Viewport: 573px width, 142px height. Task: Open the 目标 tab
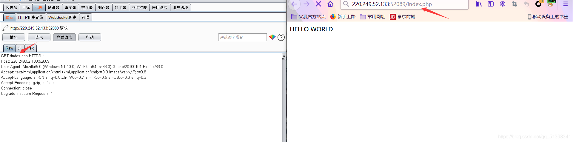click(x=26, y=7)
